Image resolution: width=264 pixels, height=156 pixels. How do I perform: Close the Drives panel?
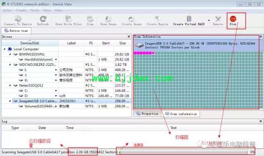[129, 37]
